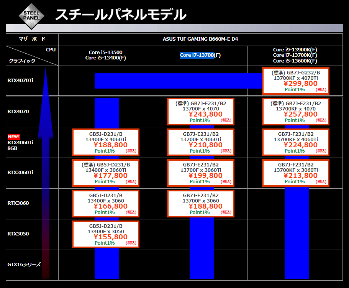This screenshot has height=288, width=349.
Task: Click the ¥155,800 price
Action: click(x=111, y=237)
